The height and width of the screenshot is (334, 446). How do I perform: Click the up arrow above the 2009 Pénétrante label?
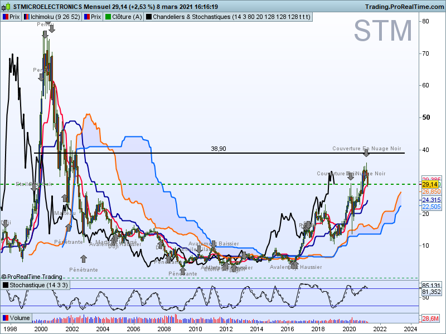point(183,271)
